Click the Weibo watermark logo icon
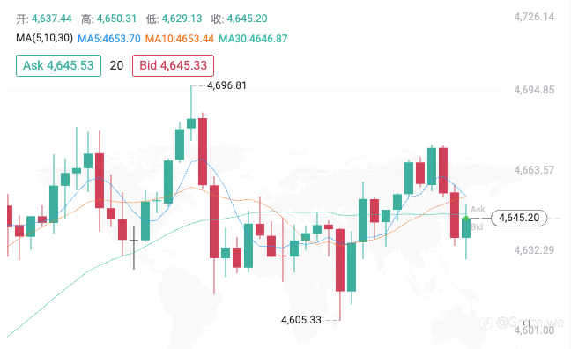This screenshot has height=349, width=571. 486,323
